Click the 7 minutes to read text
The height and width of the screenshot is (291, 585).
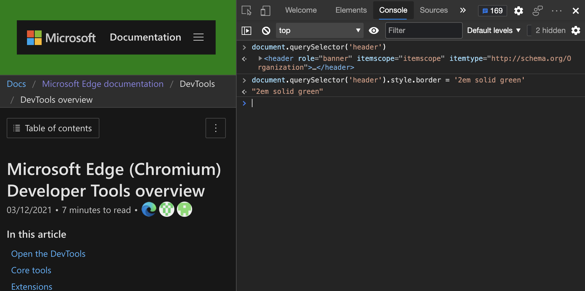[96, 210]
